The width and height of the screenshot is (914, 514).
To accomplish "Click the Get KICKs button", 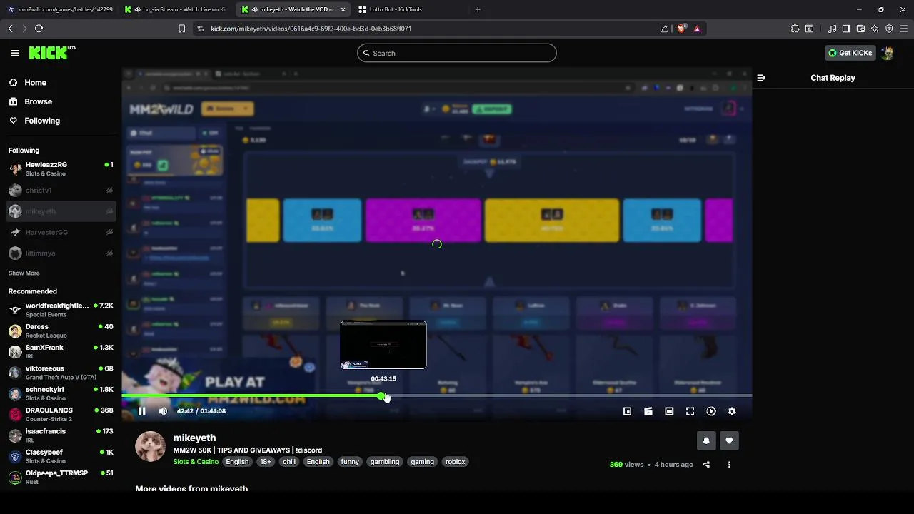I will point(850,53).
